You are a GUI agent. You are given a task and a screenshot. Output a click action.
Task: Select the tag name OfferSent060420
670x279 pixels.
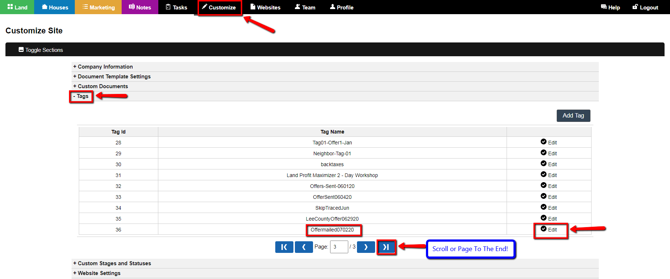pos(332,197)
